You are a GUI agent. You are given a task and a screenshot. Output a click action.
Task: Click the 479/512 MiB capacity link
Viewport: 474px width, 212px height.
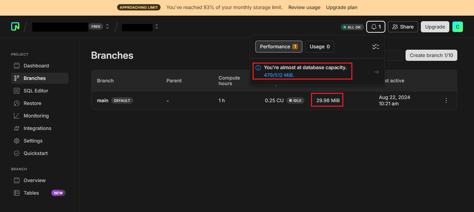[279, 75]
